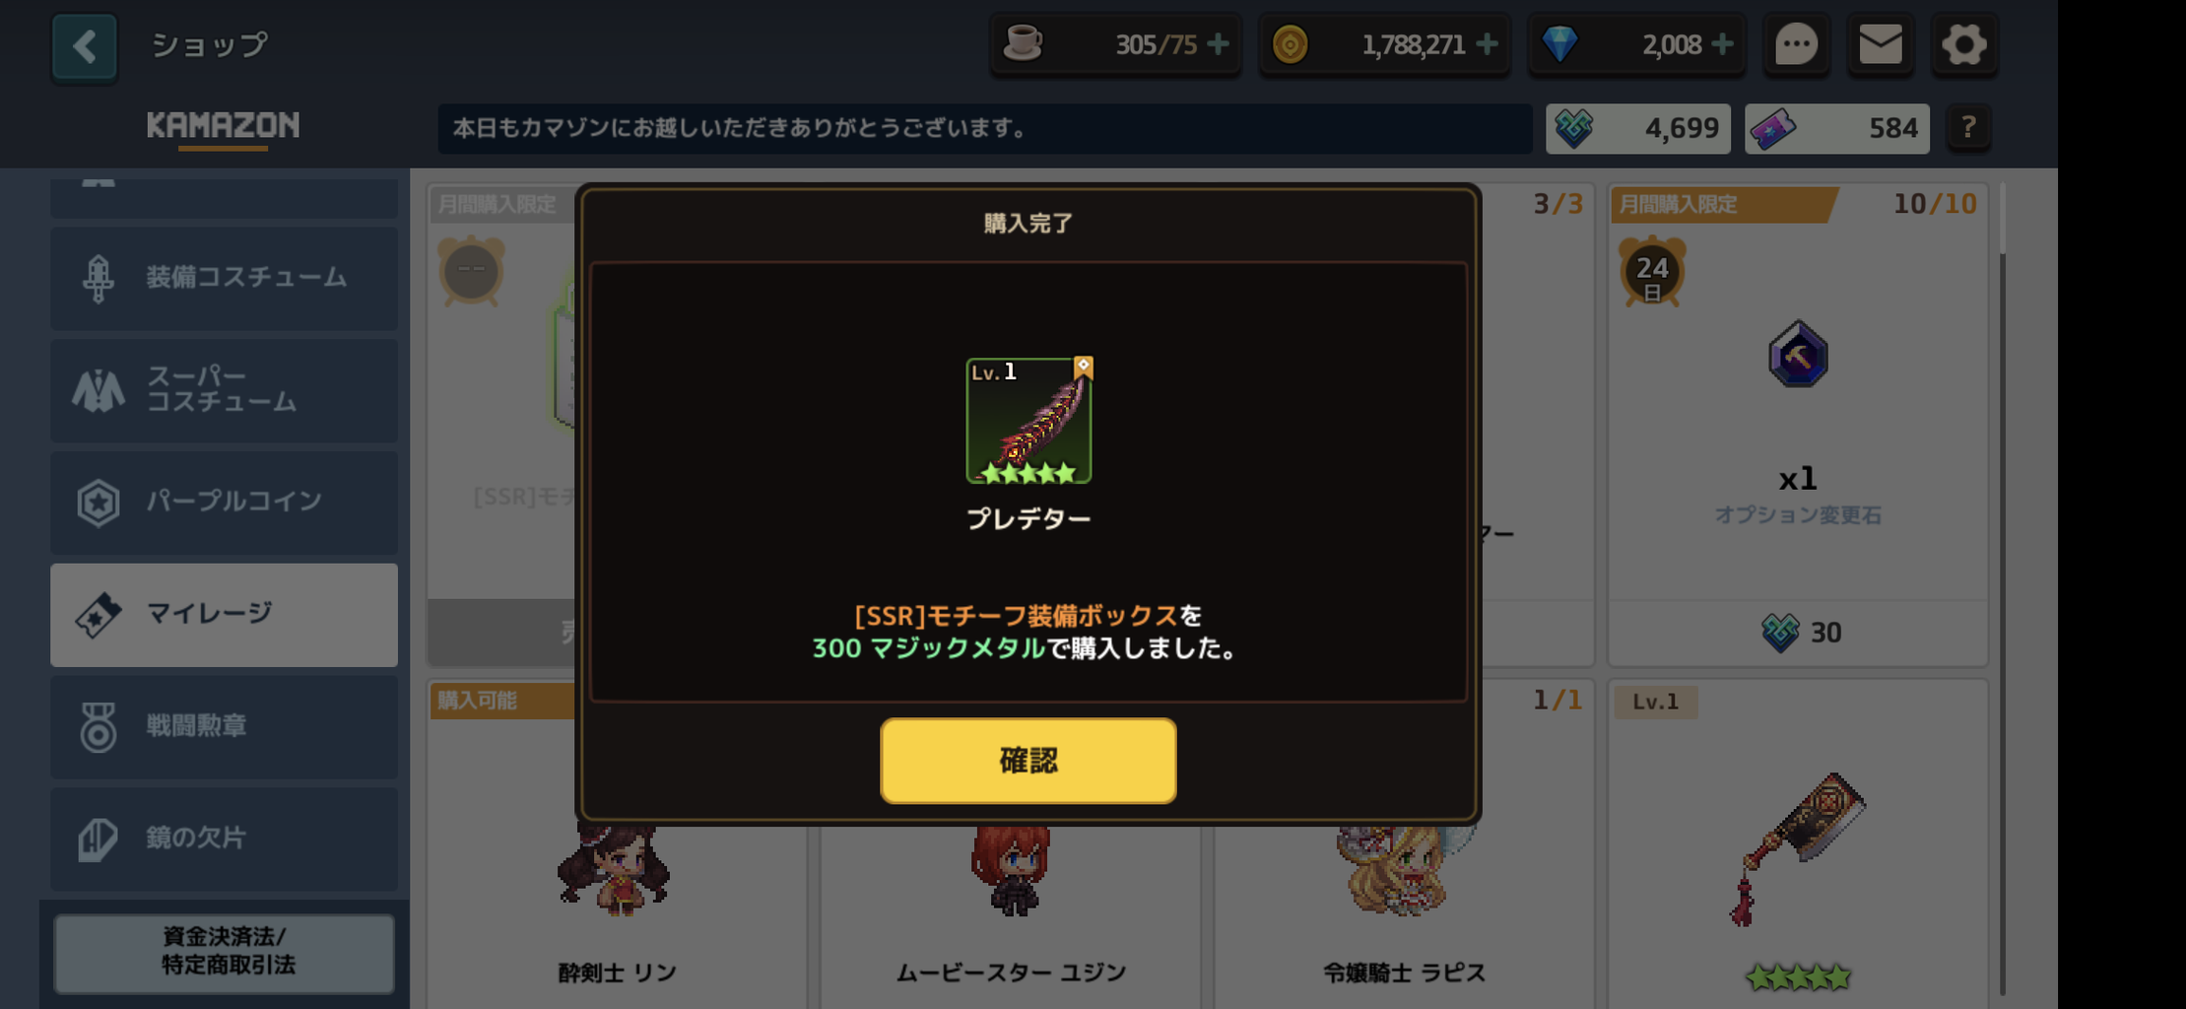Add gold coins with plus button

pyautogui.click(x=1488, y=44)
